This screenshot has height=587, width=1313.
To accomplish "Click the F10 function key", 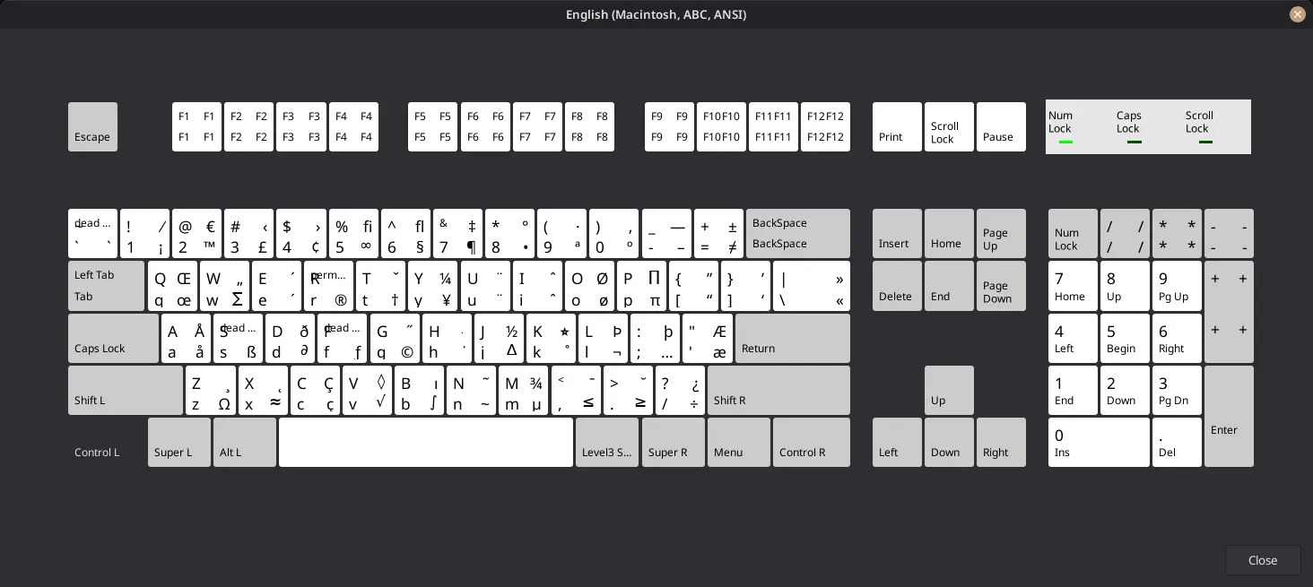I will [x=721, y=126].
